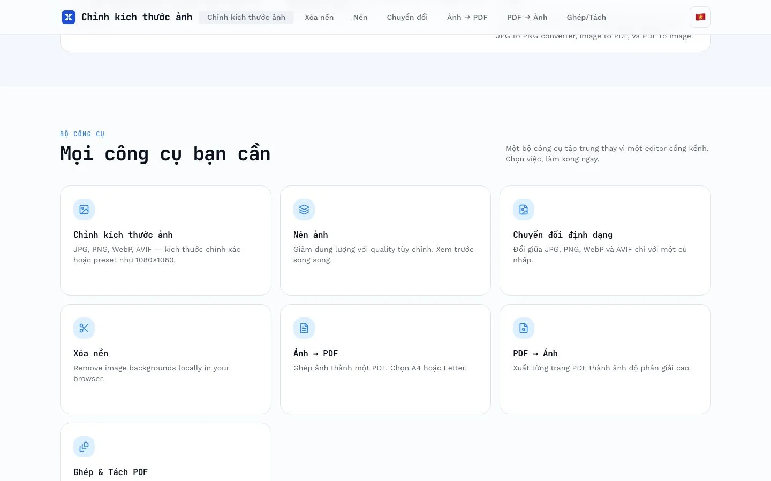
Task: Open Chuyển đổi in the top navigation
Action: 407,17
